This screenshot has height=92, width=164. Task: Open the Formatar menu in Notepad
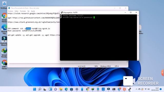click(23, 11)
